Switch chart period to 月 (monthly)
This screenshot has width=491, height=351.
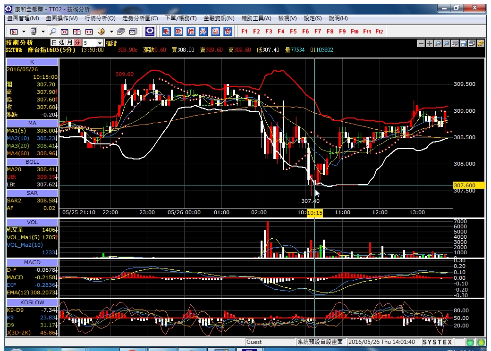[69, 42]
